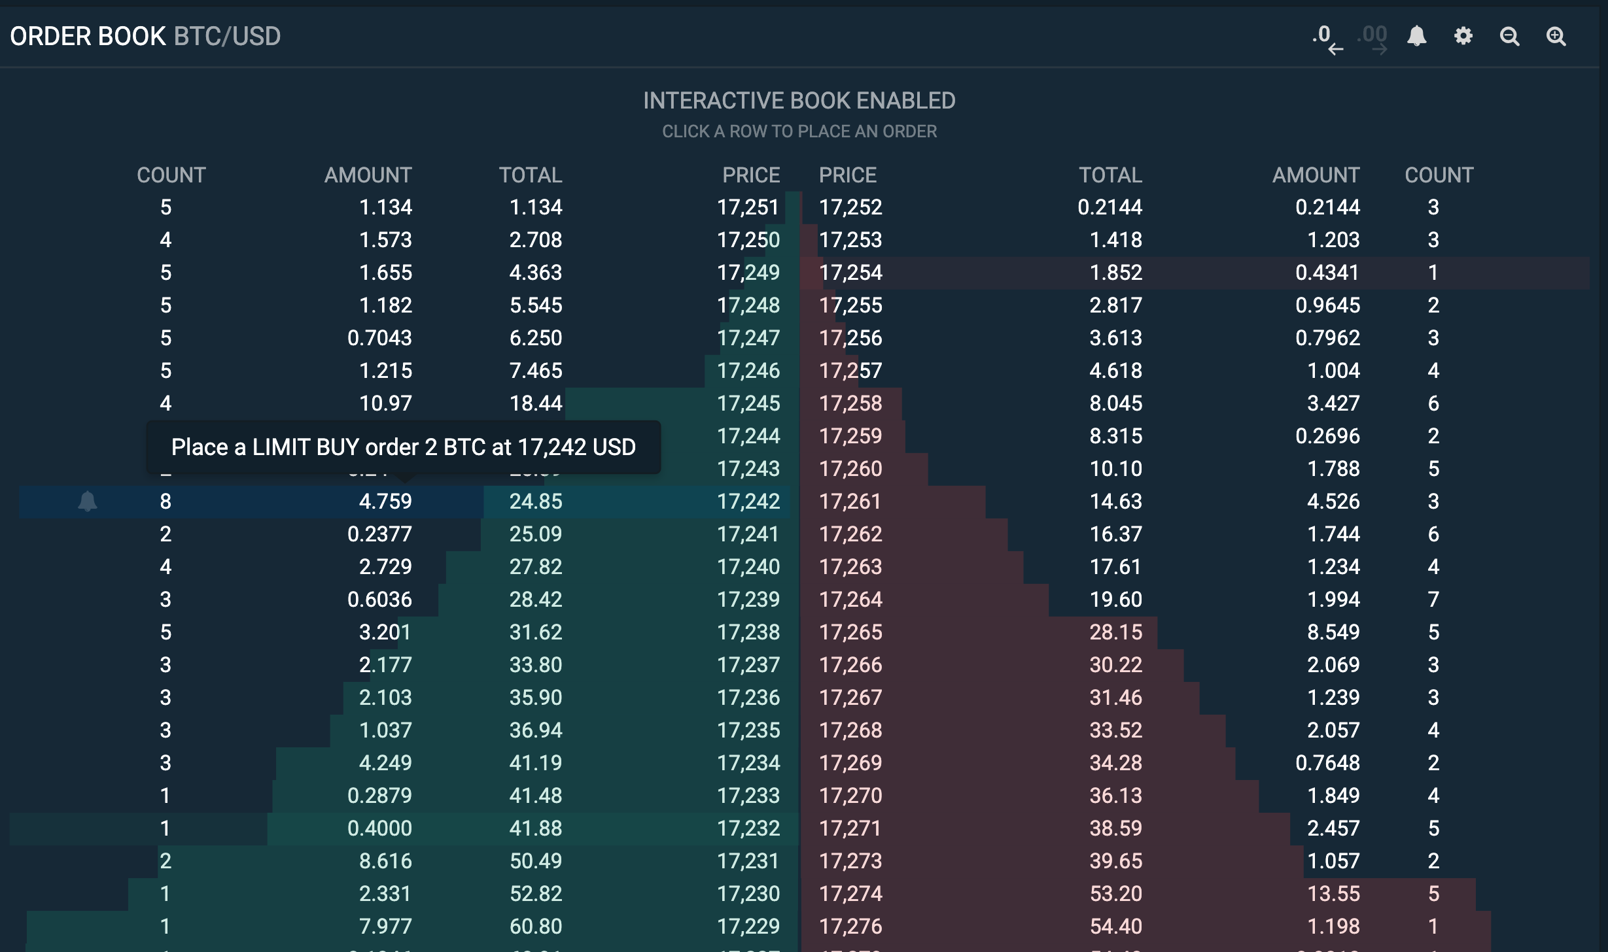
Task: Select ask price 17,271
Action: pos(850,828)
